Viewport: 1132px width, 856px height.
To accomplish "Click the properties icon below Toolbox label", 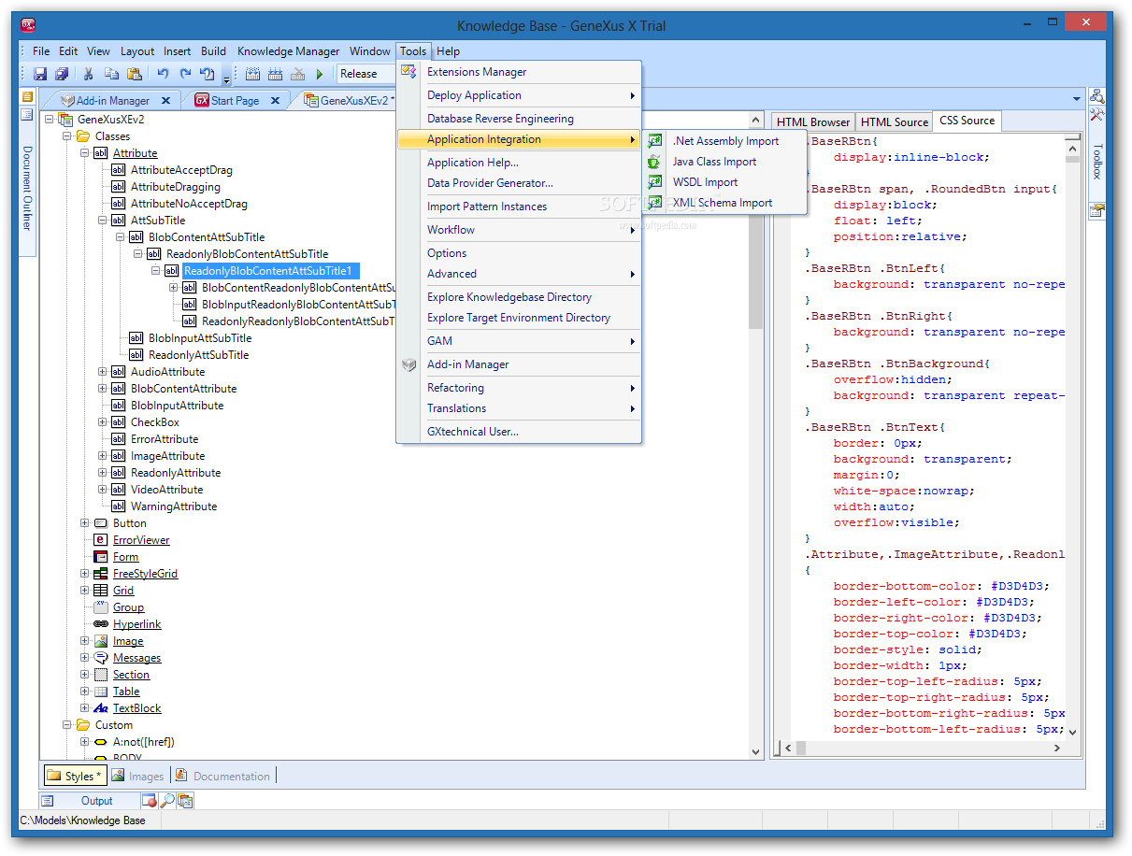I will click(1097, 210).
